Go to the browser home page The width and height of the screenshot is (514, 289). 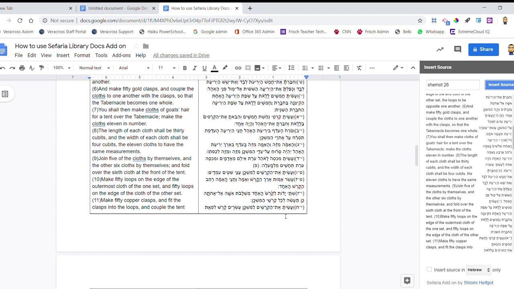[31, 20]
